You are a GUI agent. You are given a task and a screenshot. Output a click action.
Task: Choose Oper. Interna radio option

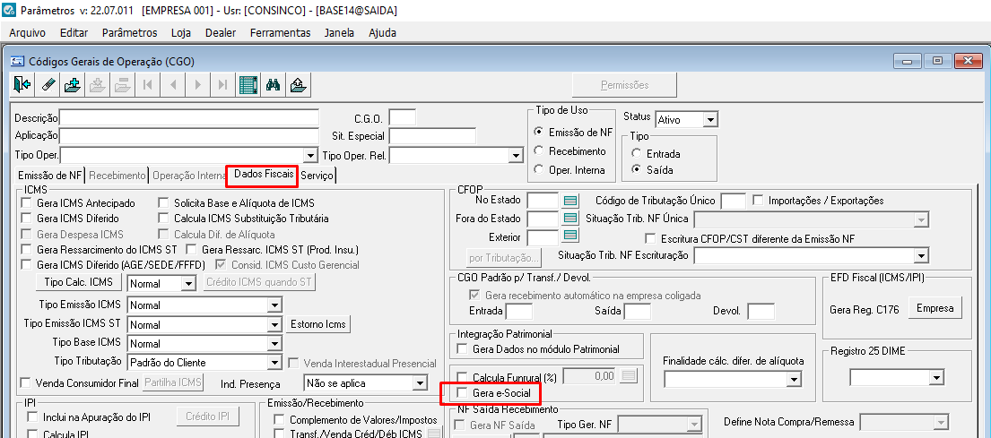tap(538, 170)
